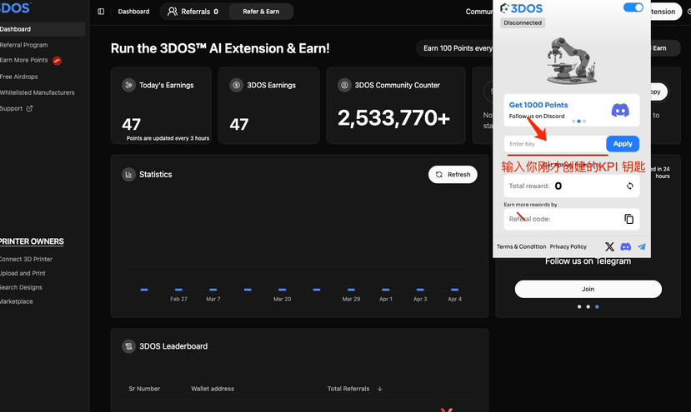691x412 pixels.
Task: Click the Wallet address column header
Action: click(213, 389)
